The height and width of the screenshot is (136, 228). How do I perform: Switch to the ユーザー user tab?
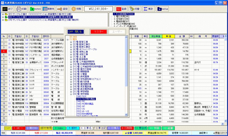tap(117, 32)
